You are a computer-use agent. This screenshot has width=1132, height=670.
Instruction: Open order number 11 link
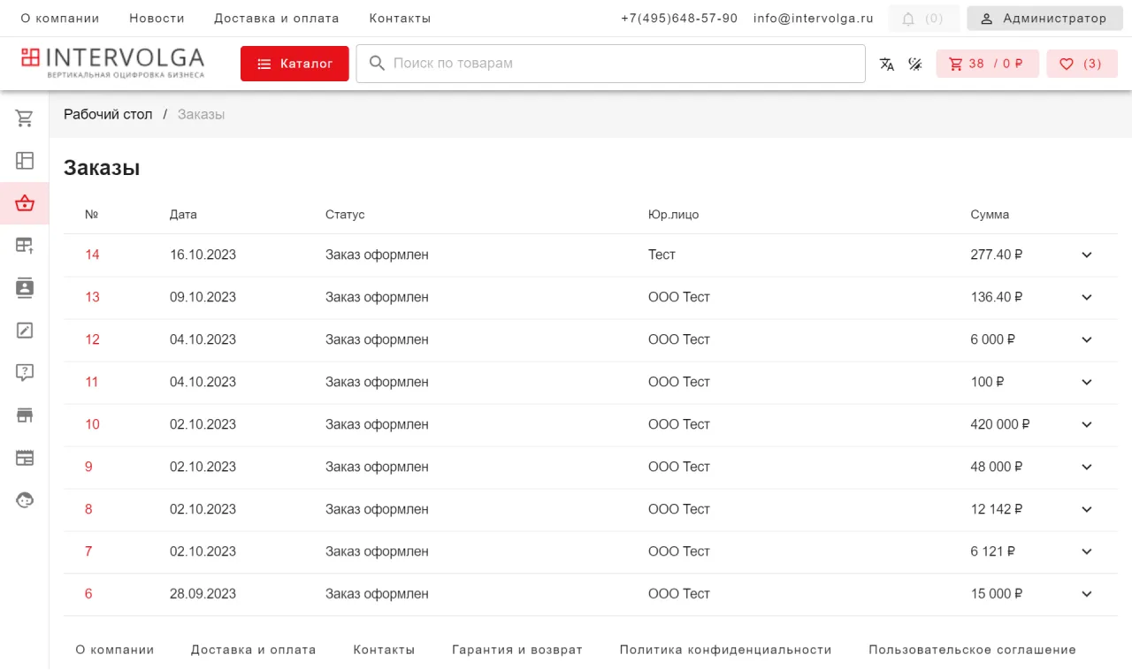(92, 382)
